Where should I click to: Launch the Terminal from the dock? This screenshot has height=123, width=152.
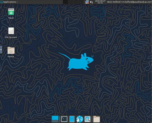[64, 119]
